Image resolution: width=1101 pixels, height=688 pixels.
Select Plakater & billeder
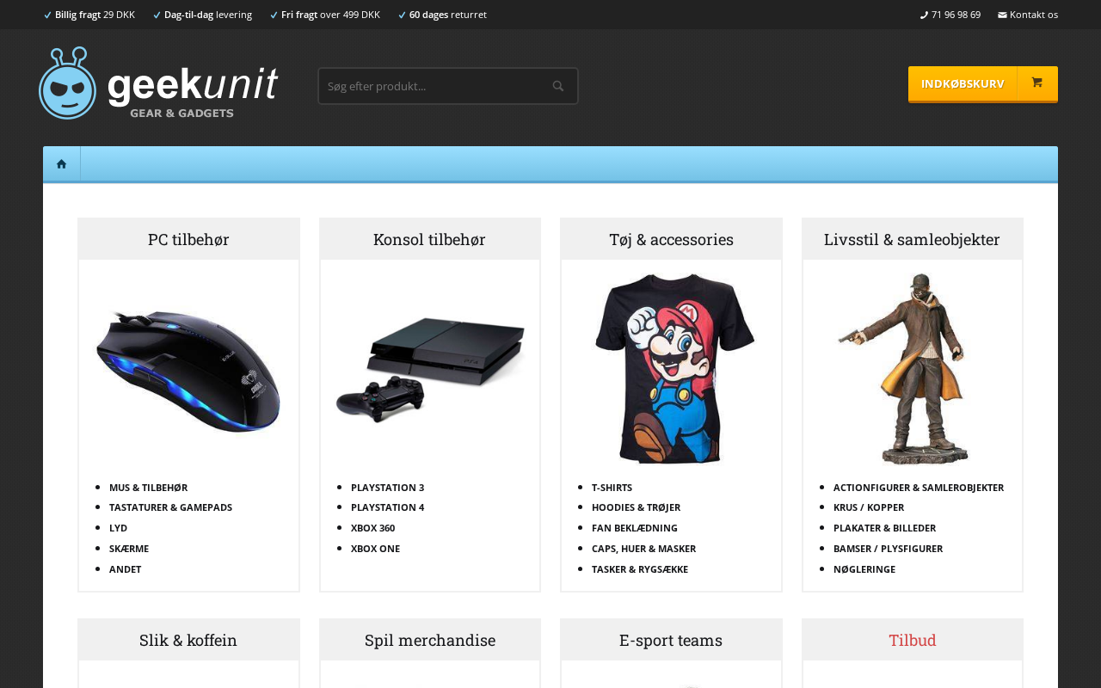884,528
